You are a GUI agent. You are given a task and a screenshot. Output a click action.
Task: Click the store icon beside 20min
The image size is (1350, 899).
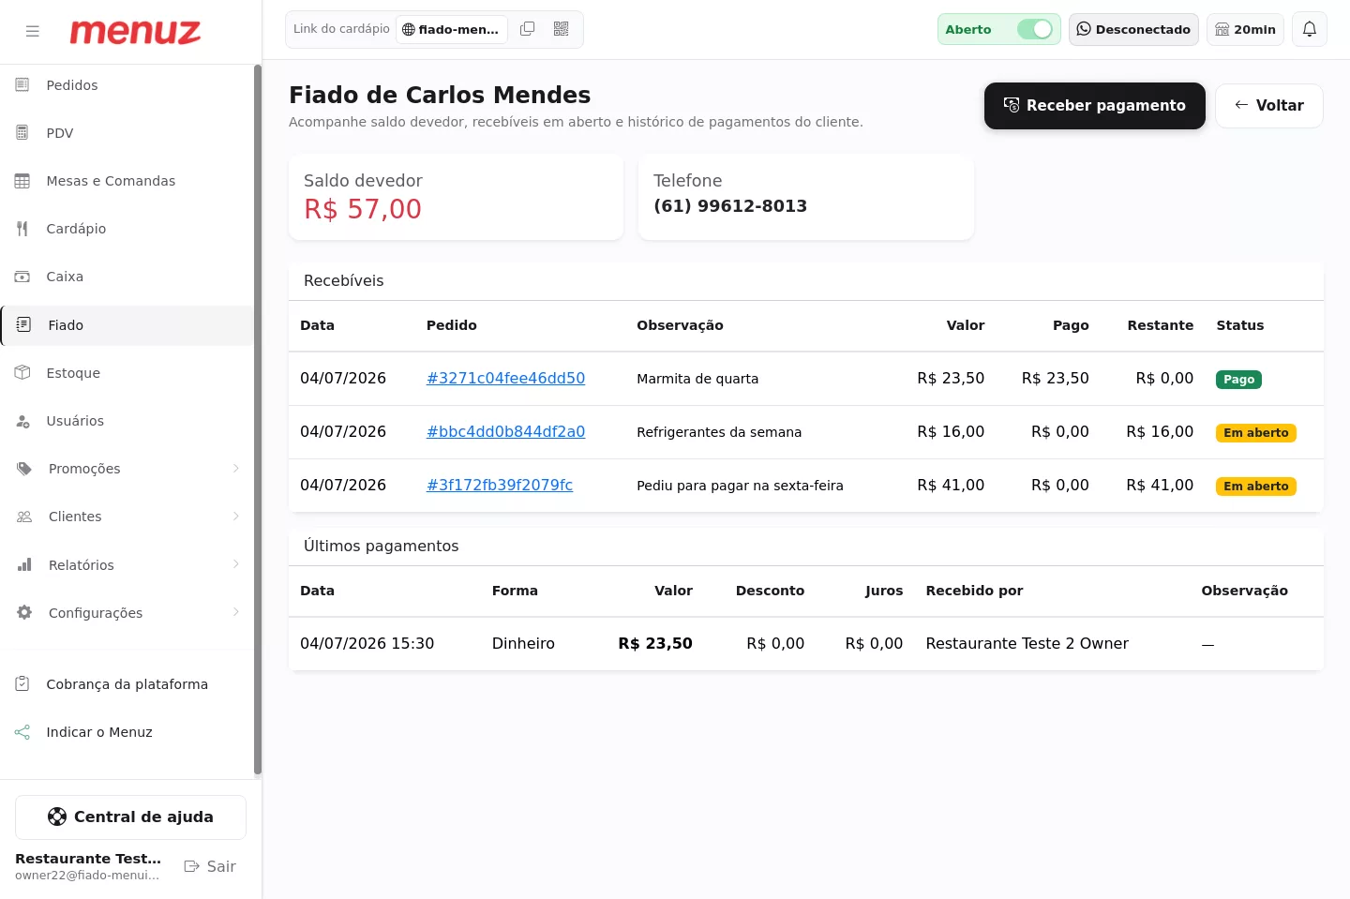[x=1222, y=29]
